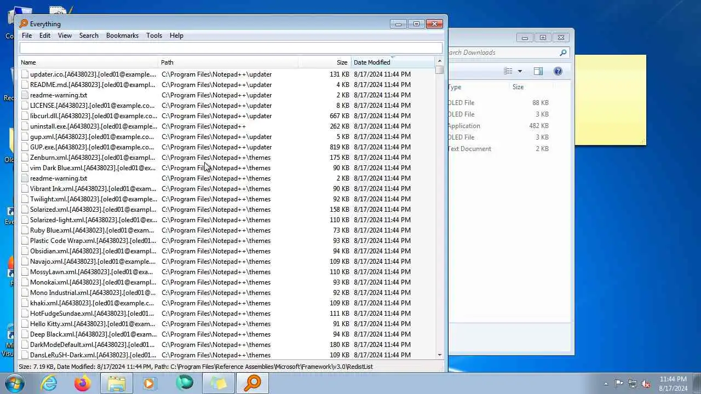Select the Application row in Explorer window

click(499, 126)
